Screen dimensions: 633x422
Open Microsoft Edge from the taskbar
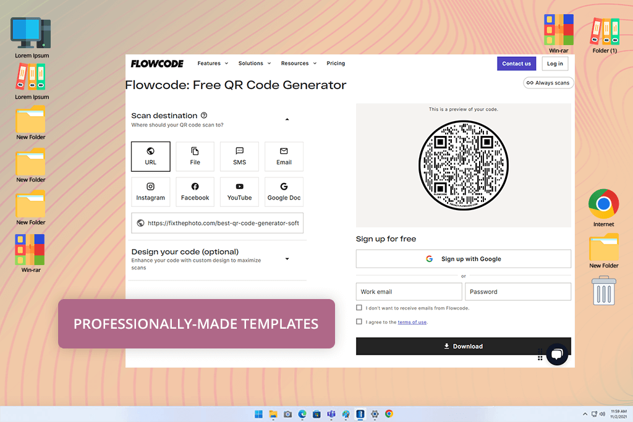click(302, 414)
